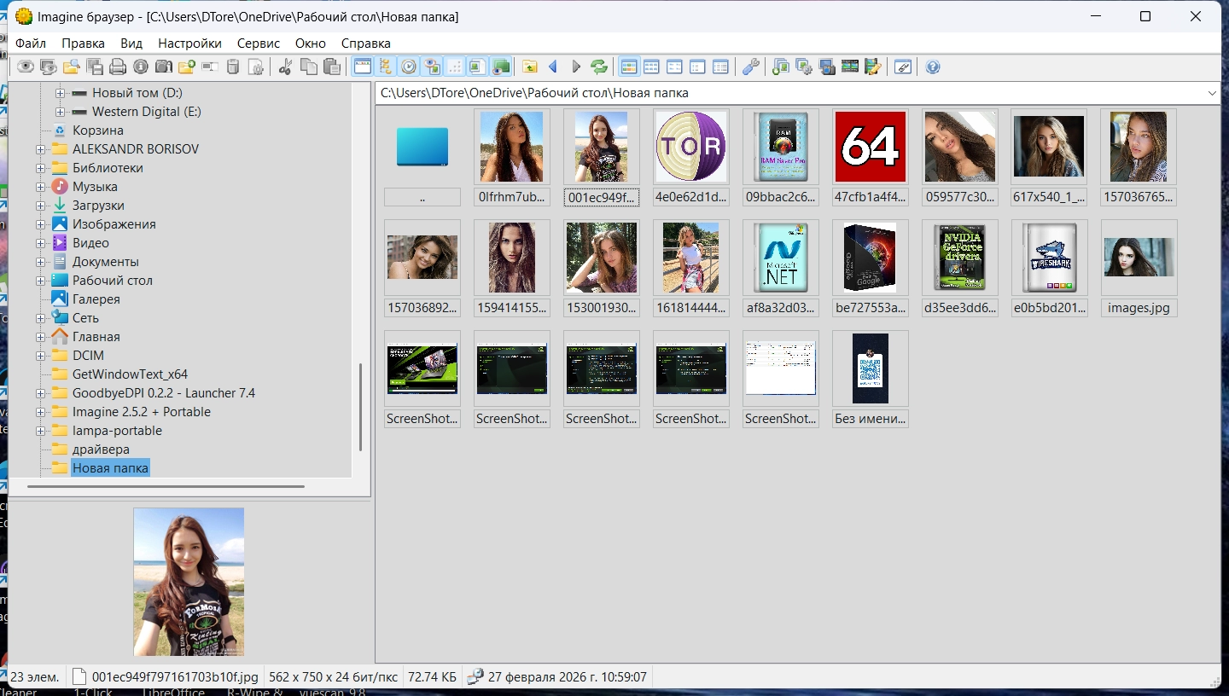The height and width of the screenshot is (696, 1229).
Task: Toggle the folder tree panel button
Action: pyautogui.click(x=386, y=67)
